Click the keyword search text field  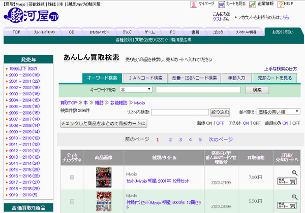(x=198, y=90)
